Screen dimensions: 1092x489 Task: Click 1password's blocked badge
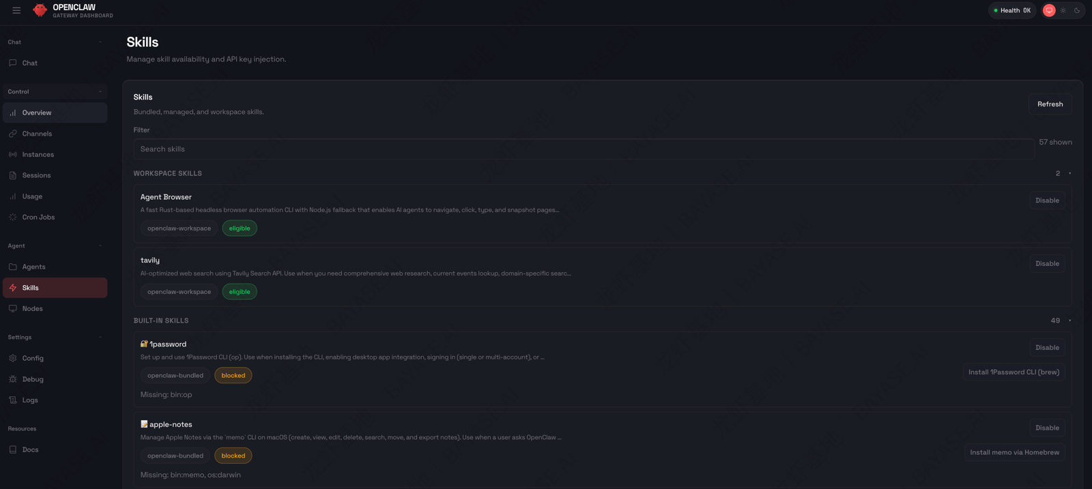(233, 376)
